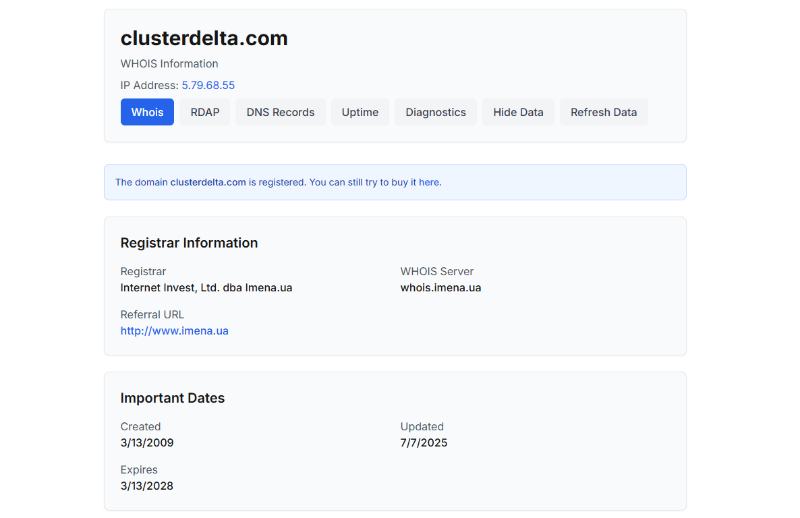Click the WHOIS server value whois.imena.ua

tap(440, 287)
